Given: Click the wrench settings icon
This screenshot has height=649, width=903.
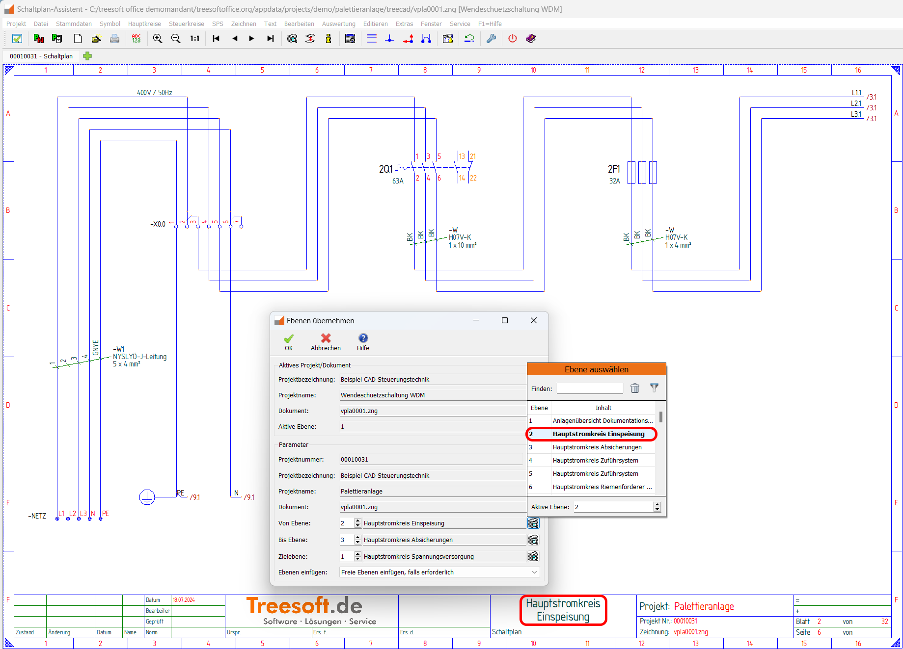Looking at the screenshot, I should pos(491,39).
